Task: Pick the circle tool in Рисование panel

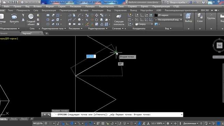Action: 79,20
